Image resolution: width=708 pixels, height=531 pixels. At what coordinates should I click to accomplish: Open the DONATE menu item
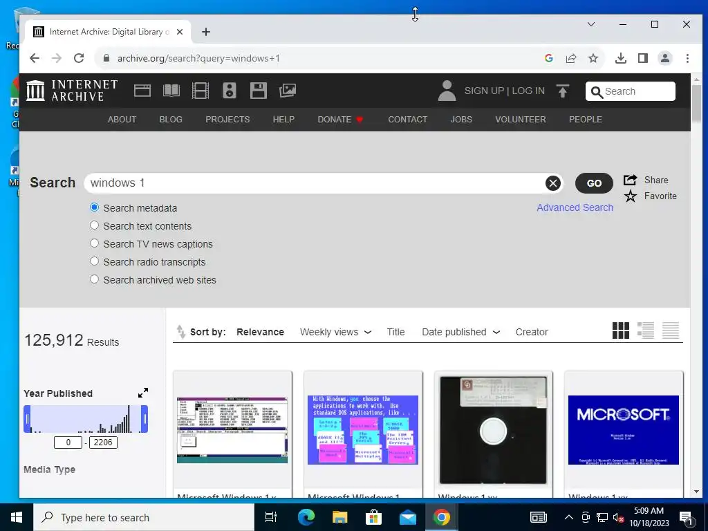coord(340,119)
